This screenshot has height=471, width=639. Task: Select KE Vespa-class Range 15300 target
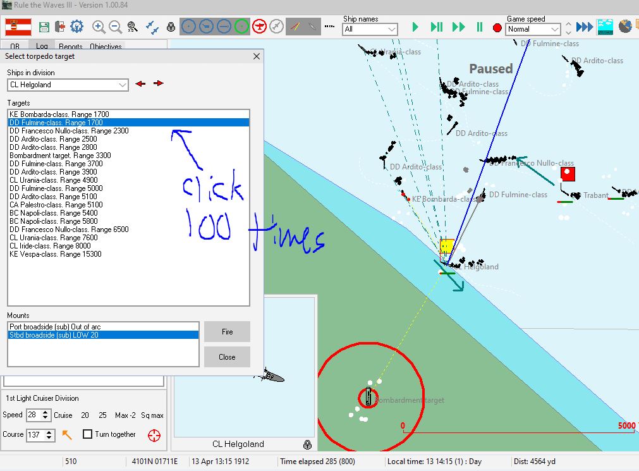pyautogui.click(x=128, y=254)
